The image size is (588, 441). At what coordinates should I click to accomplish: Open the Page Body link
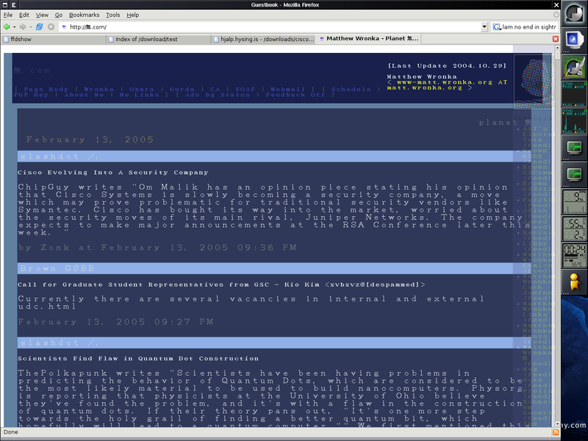(x=46, y=89)
